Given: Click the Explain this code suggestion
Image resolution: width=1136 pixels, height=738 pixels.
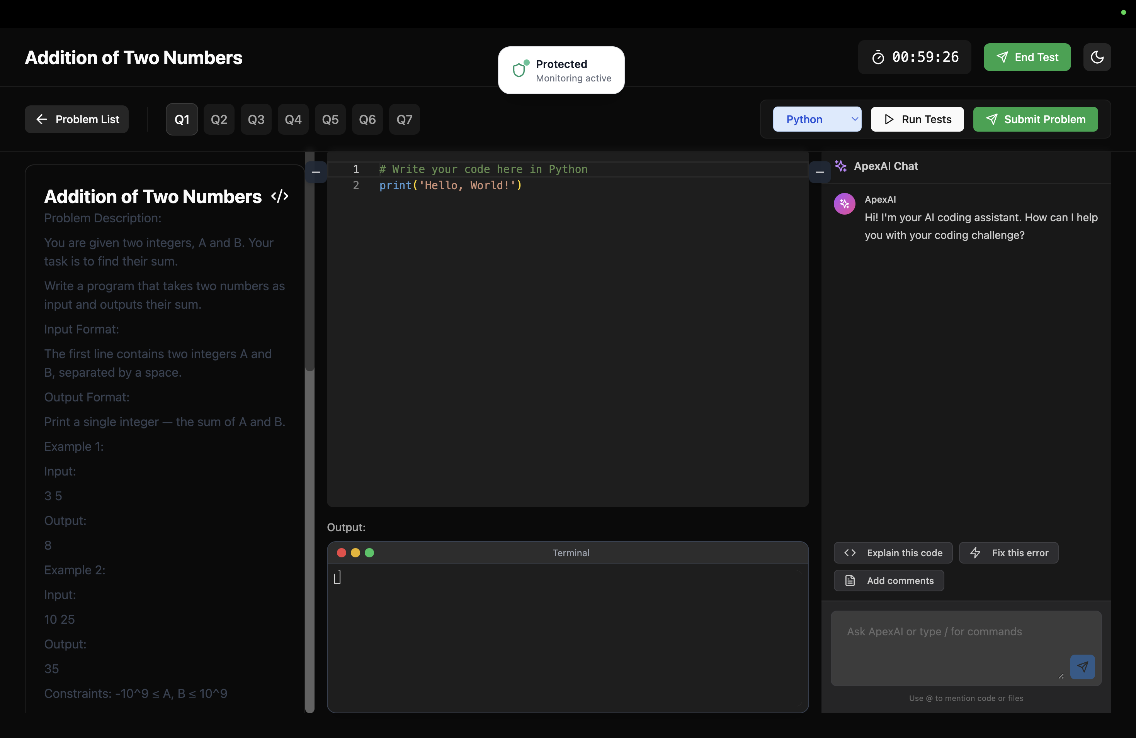Looking at the screenshot, I should [893, 553].
